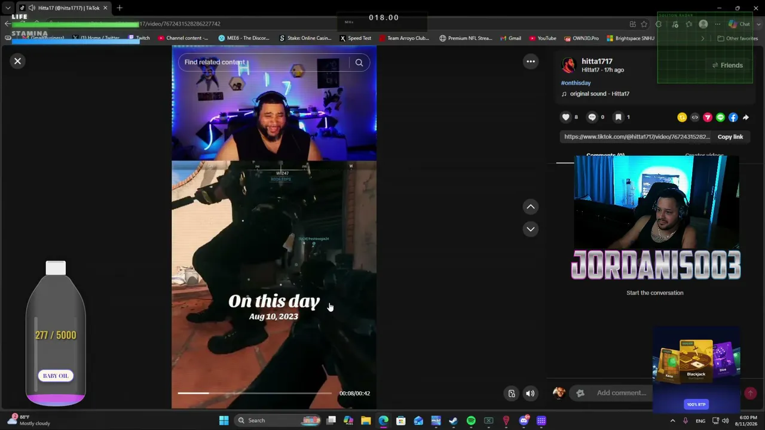Close the Hitta17 TikTok browser tab
The image size is (765, 430).
pyautogui.click(x=105, y=8)
